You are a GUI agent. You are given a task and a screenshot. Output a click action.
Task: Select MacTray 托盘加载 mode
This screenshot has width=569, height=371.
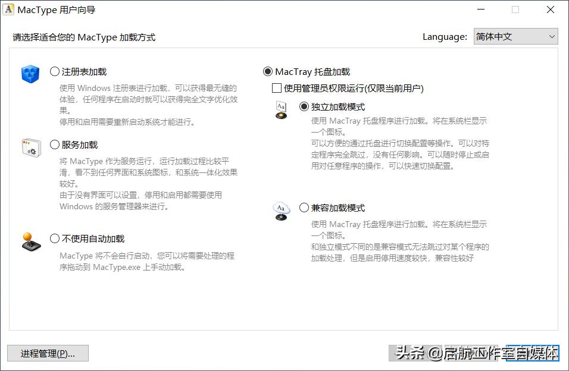pos(267,71)
